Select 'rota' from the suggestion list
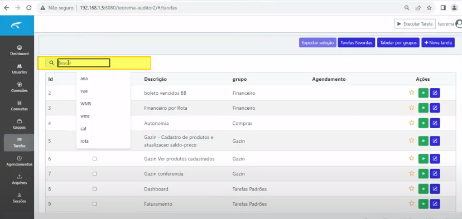The image size is (462, 219). point(103,141)
